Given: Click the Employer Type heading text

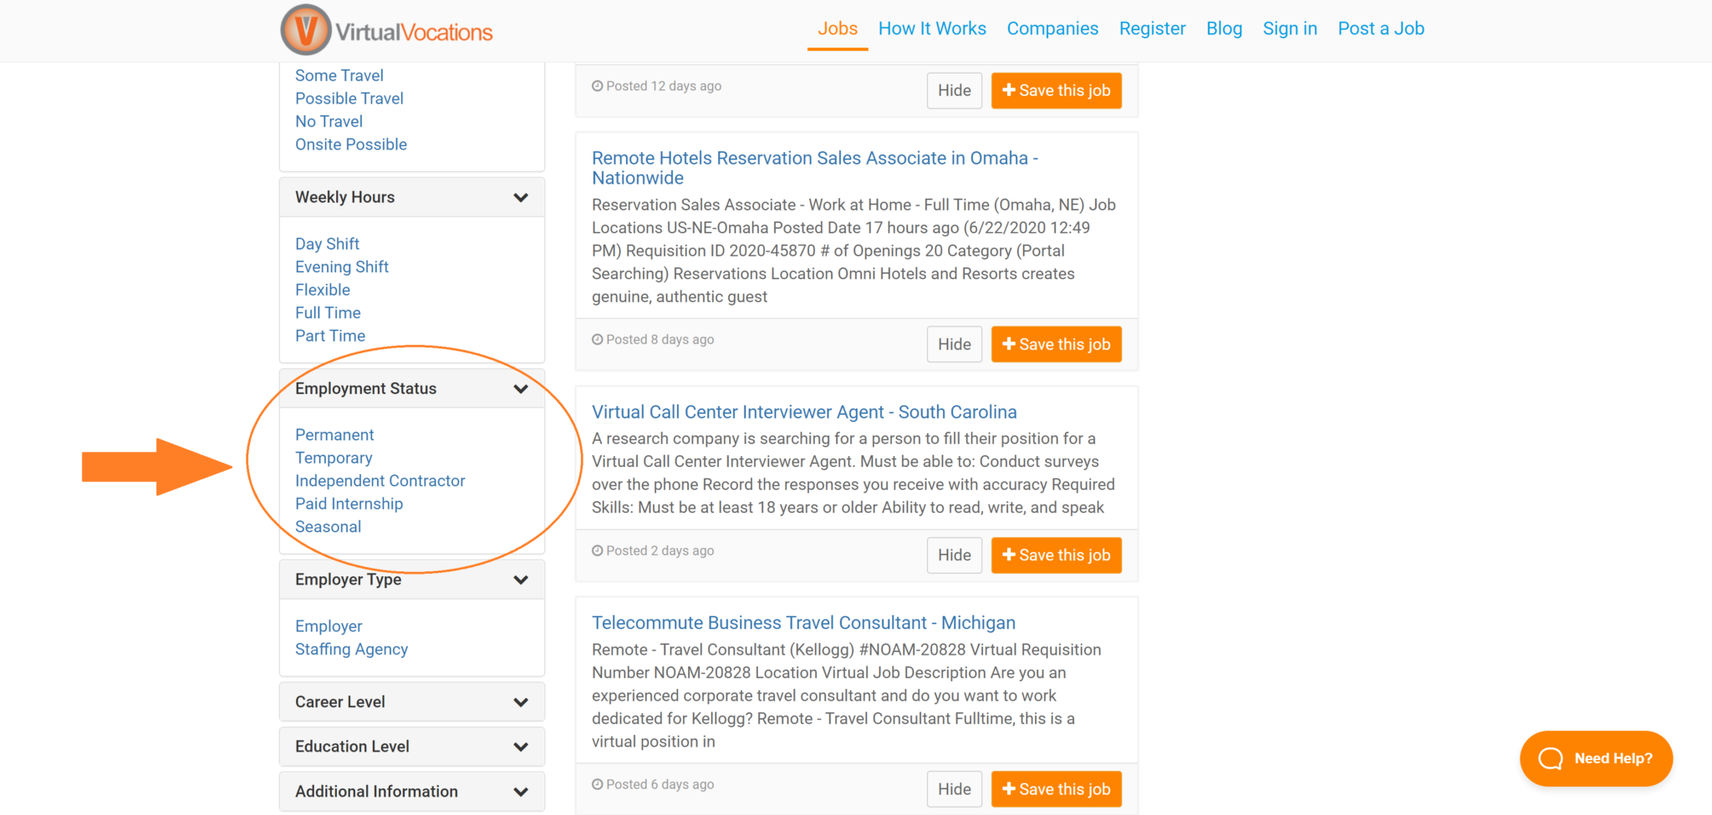Looking at the screenshot, I should point(348,580).
